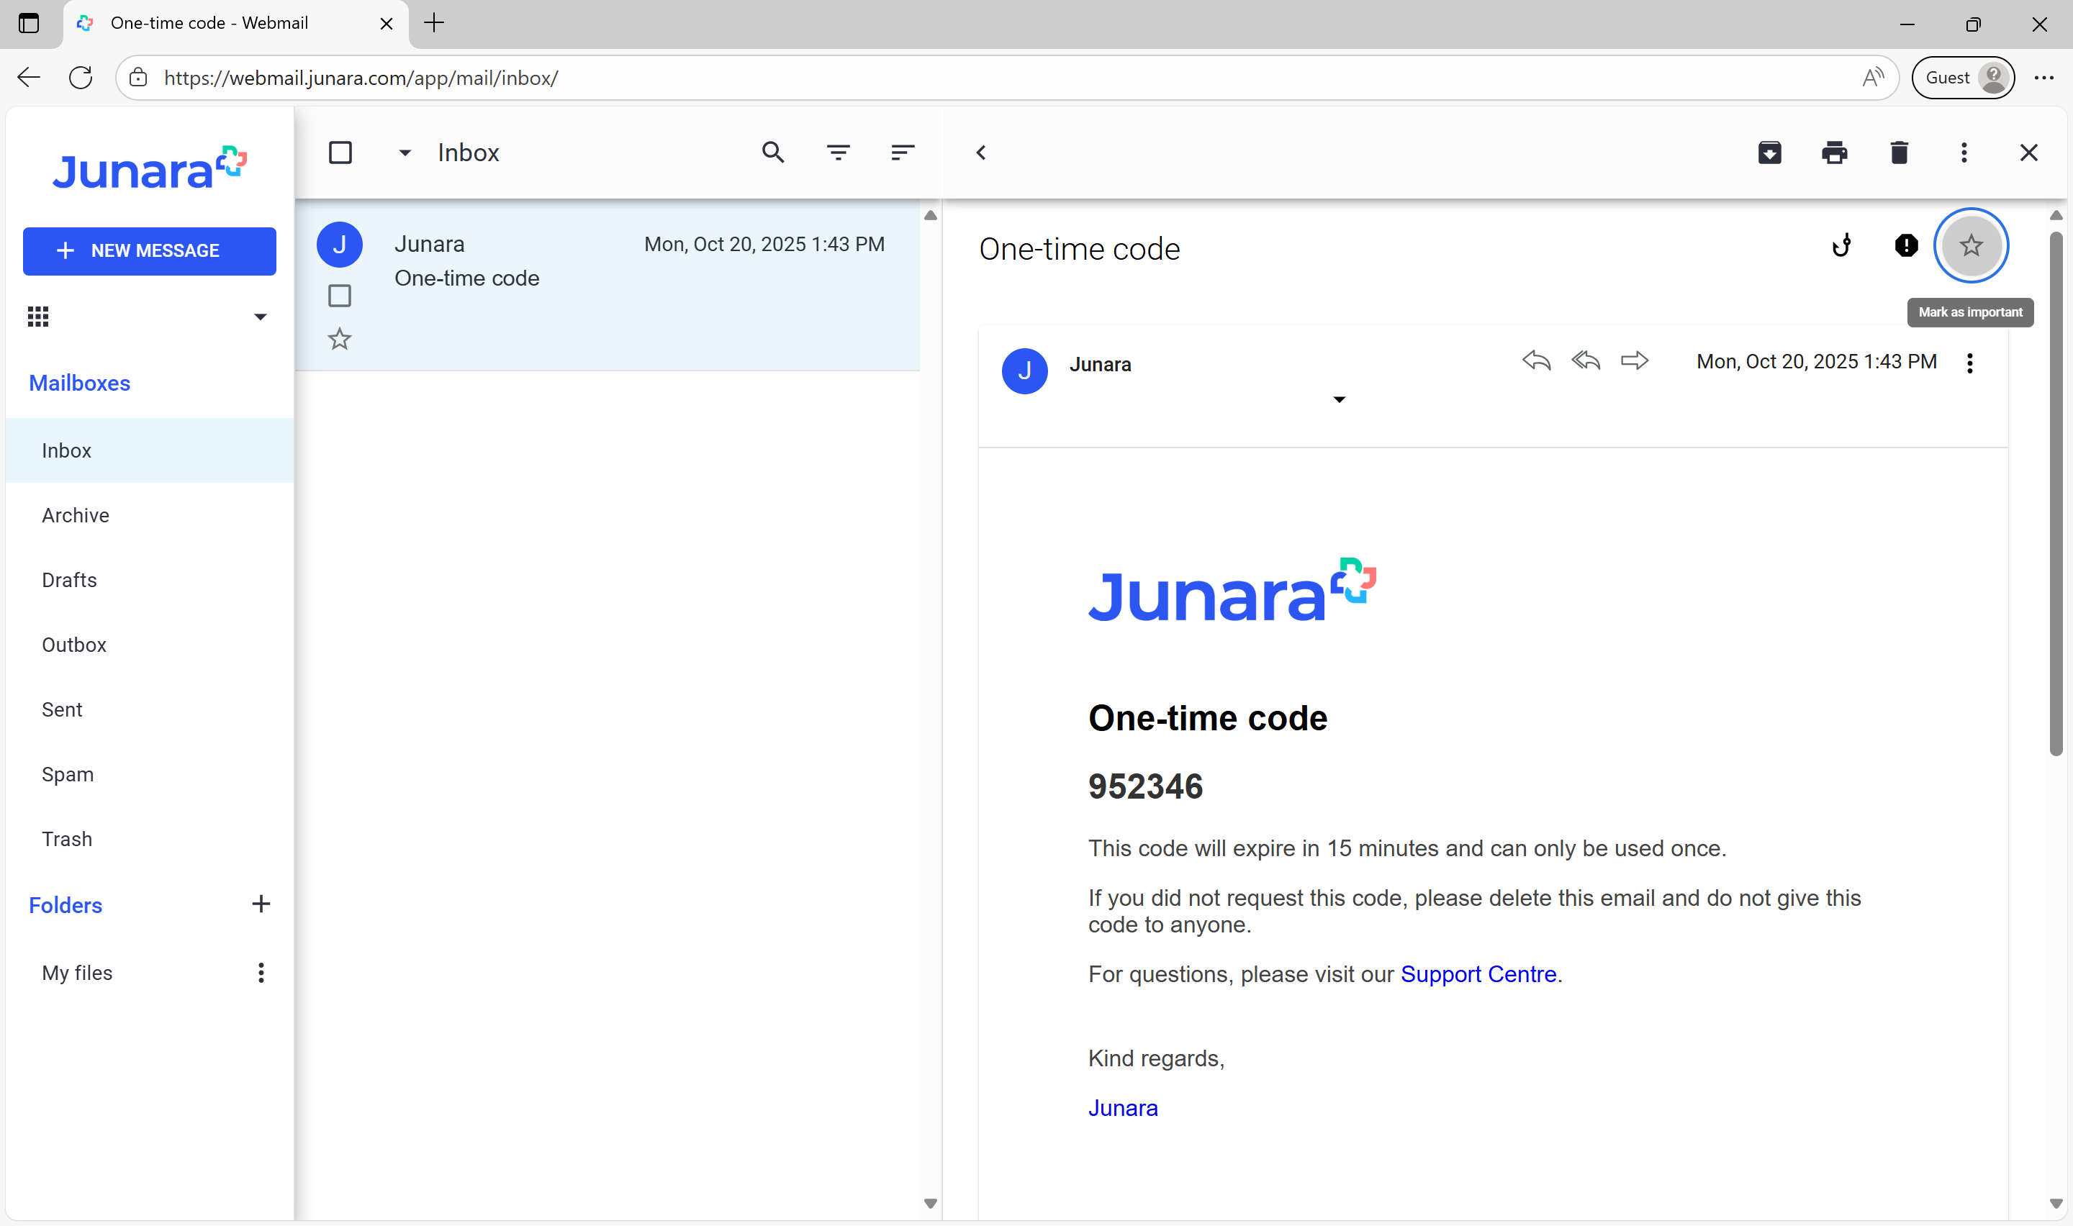Mark email as important star button
The image size is (2073, 1226).
1971,245
